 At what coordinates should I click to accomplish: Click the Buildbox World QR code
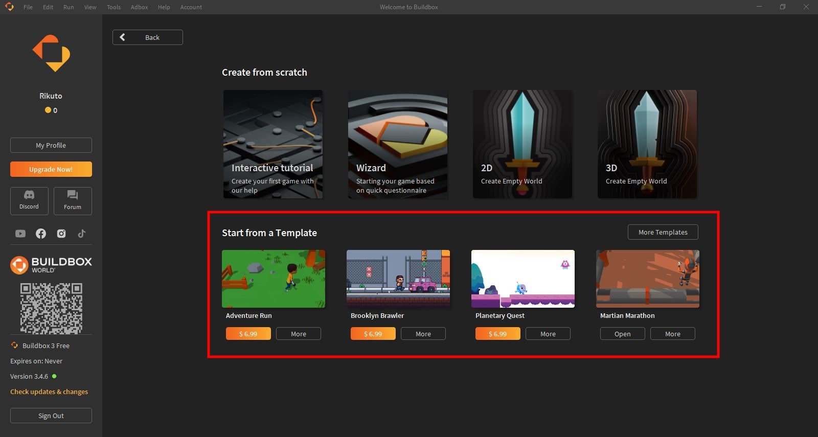pyautogui.click(x=51, y=308)
